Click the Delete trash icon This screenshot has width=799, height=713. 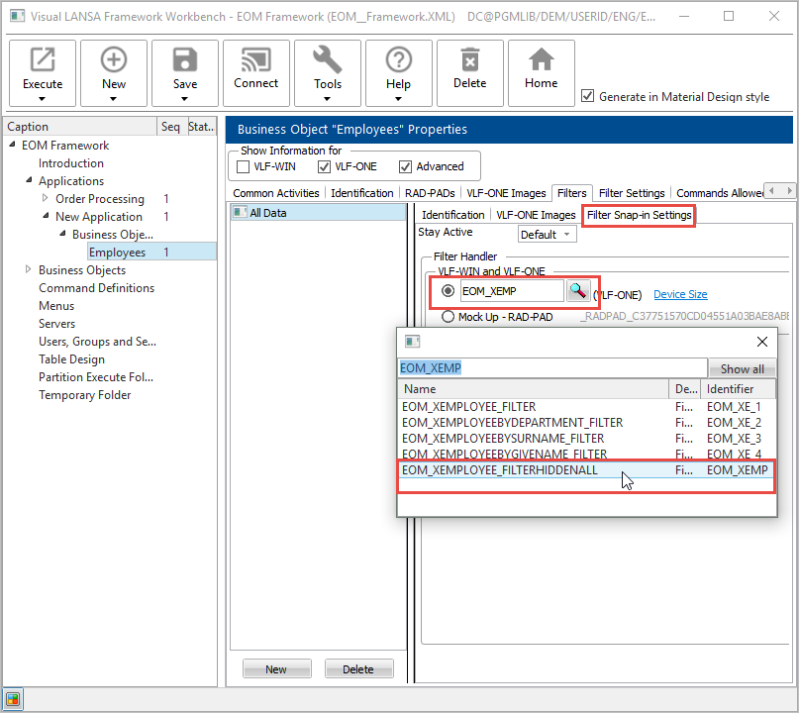470,59
